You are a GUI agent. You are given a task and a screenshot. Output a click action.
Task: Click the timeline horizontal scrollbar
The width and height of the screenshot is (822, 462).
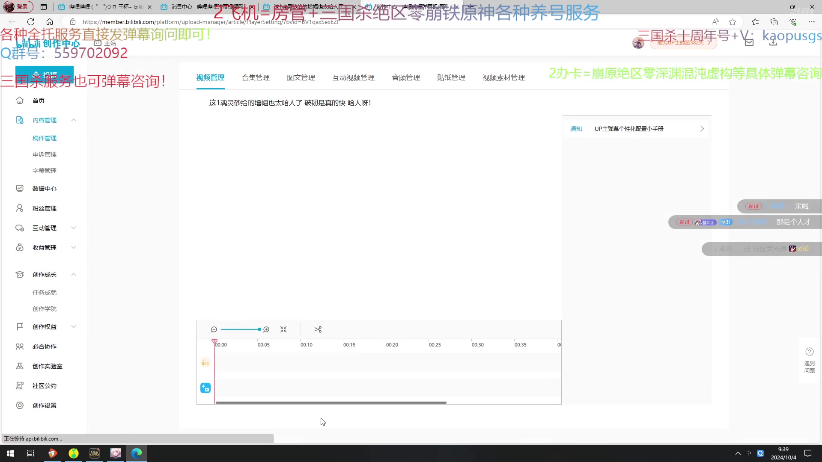point(331,403)
